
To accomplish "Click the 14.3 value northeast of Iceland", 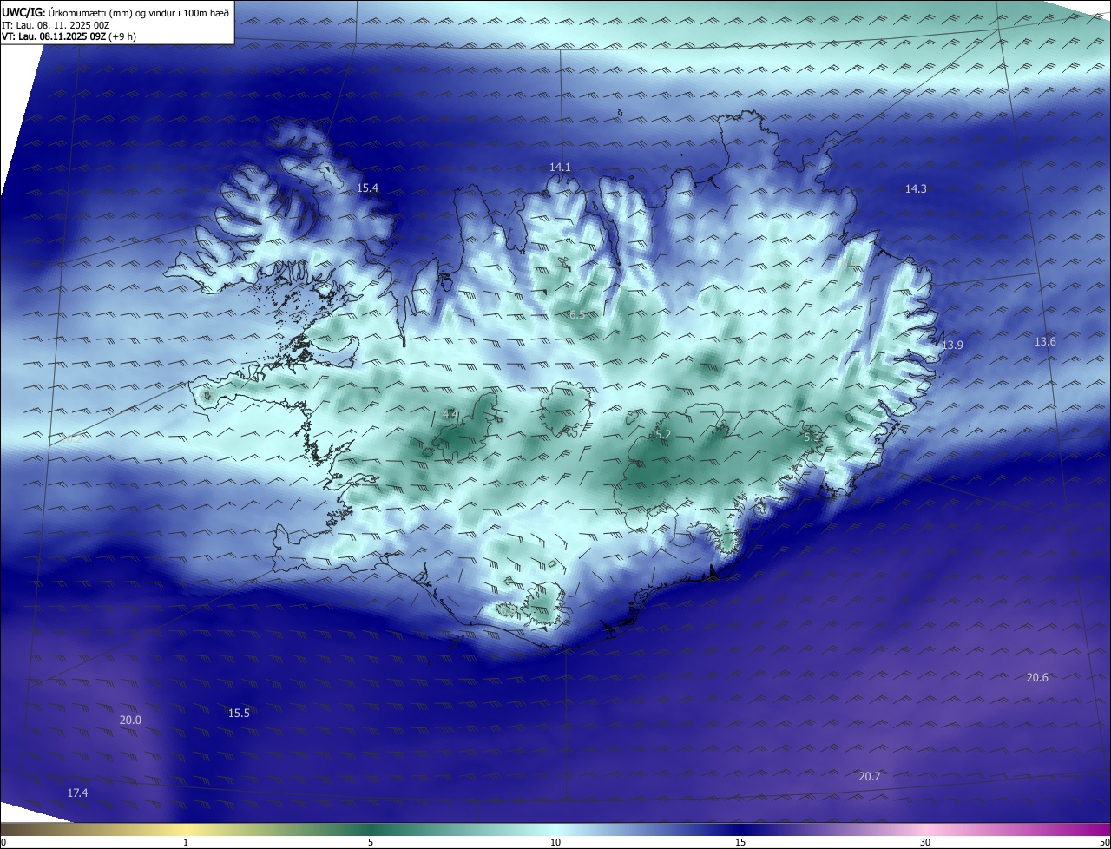I will [916, 188].
